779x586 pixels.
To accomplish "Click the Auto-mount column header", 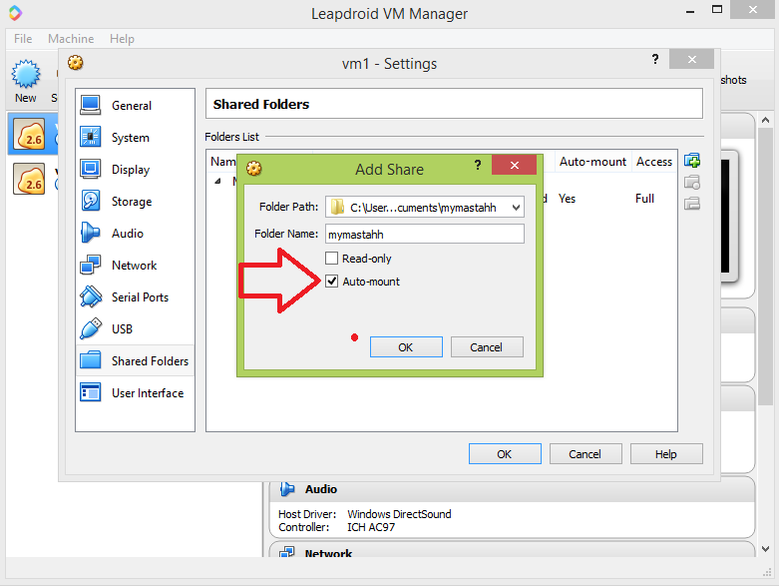I will 592,161.
